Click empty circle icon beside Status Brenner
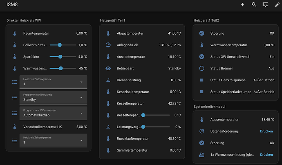282x165 pixels. point(201,68)
